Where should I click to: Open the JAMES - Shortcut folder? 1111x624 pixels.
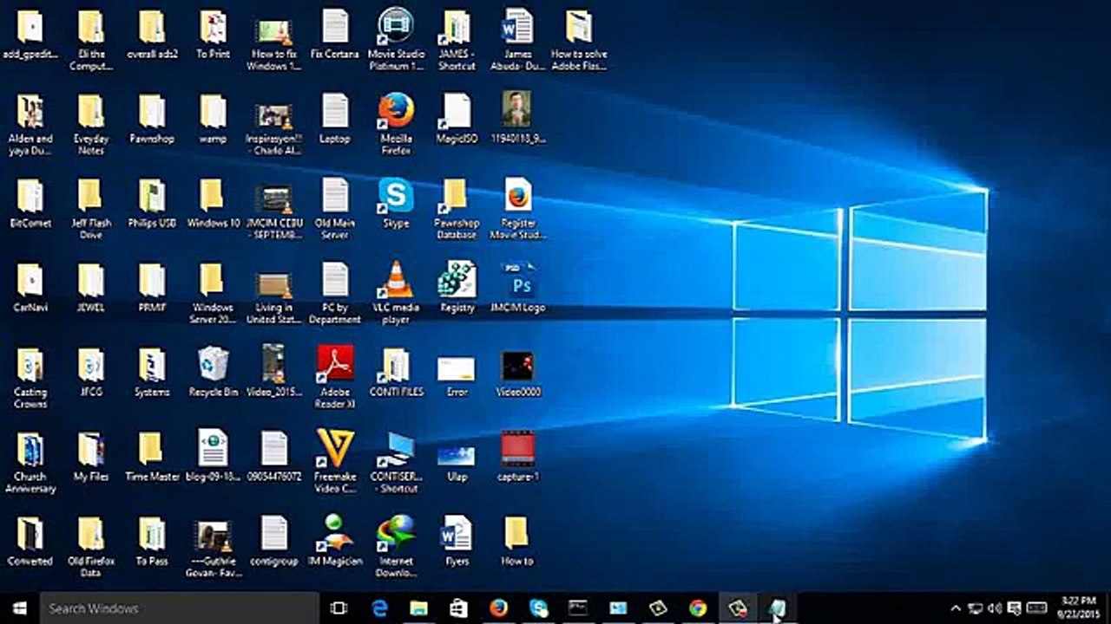[x=457, y=39]
